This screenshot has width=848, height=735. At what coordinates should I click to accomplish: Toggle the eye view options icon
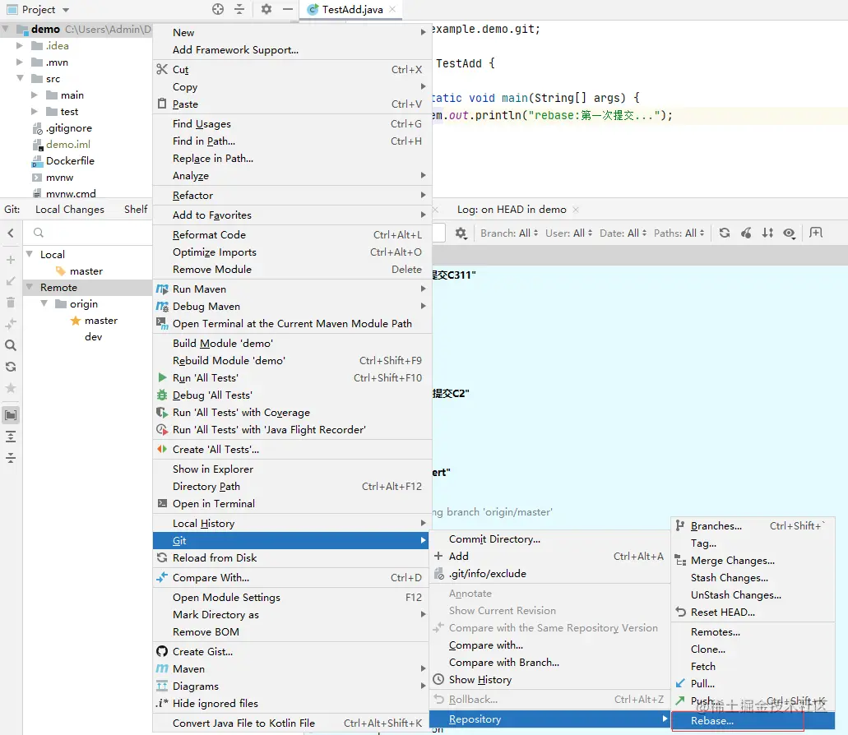[789, 233]
